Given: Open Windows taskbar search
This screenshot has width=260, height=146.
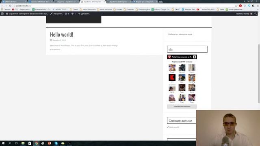Looking at the screenshot, I should 10,143.
